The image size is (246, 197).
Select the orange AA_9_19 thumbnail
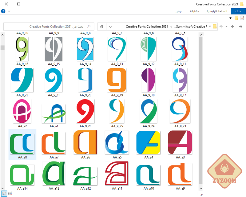117,80
